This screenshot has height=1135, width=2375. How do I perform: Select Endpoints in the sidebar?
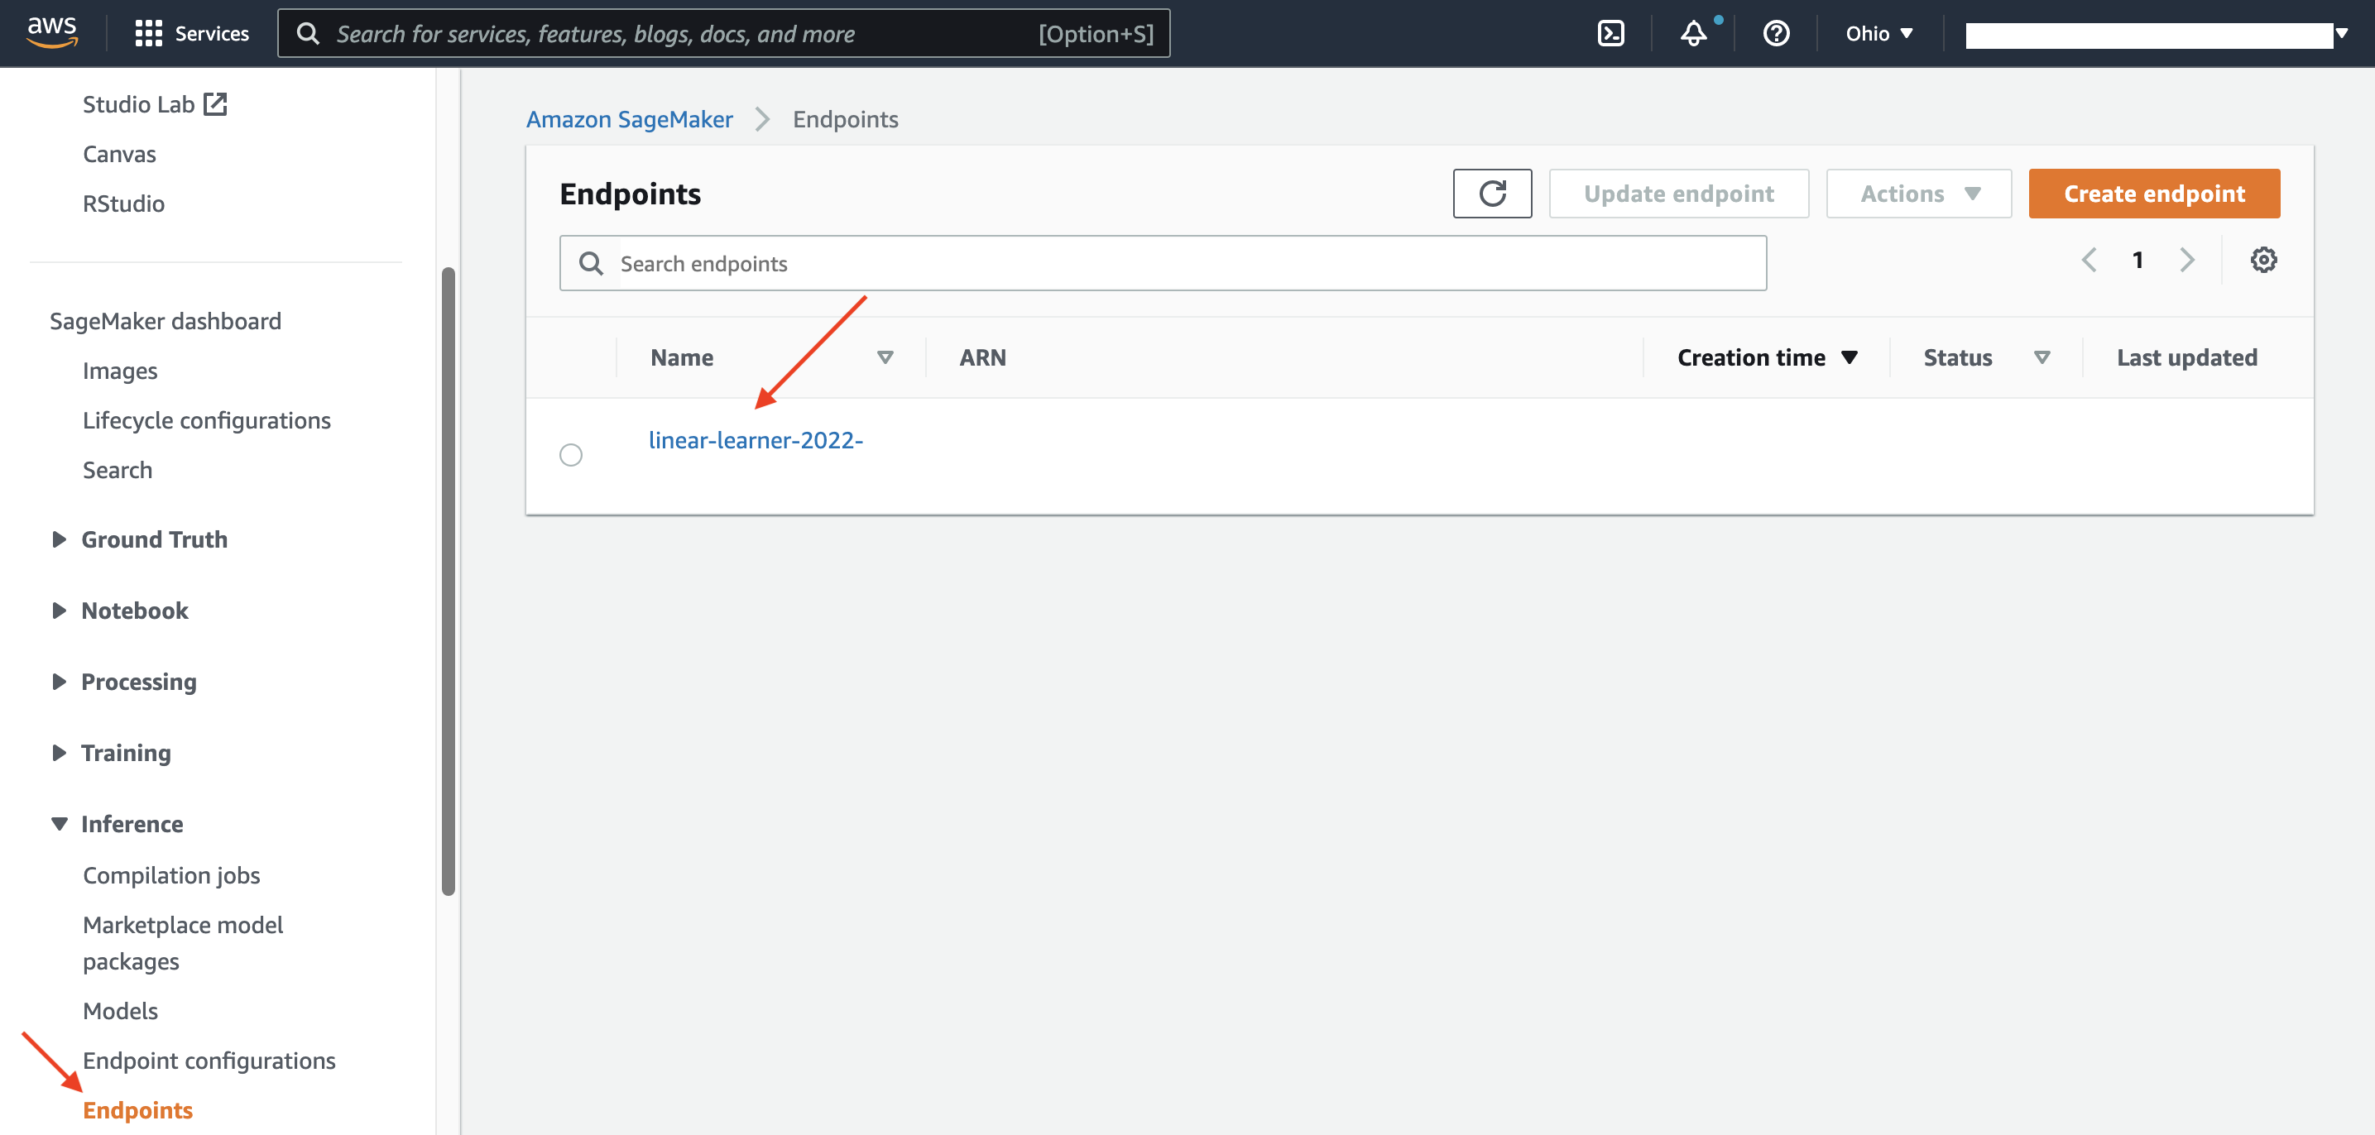point(137,1110)
